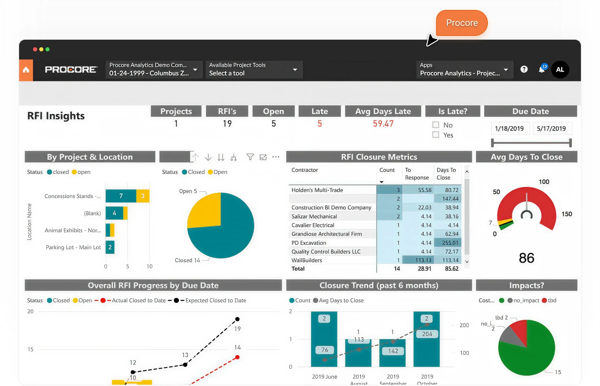Open the help question mark icon
The height and width of the screenshot is (386, 600).
(x=524, y=69)
